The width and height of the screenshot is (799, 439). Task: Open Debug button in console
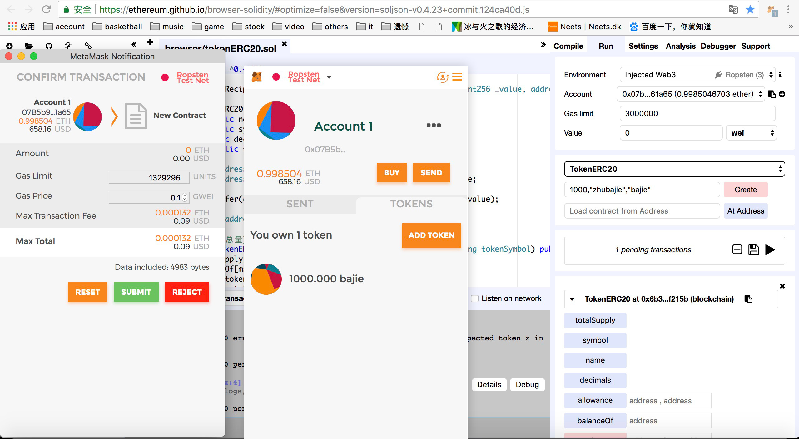click(527, 384)
